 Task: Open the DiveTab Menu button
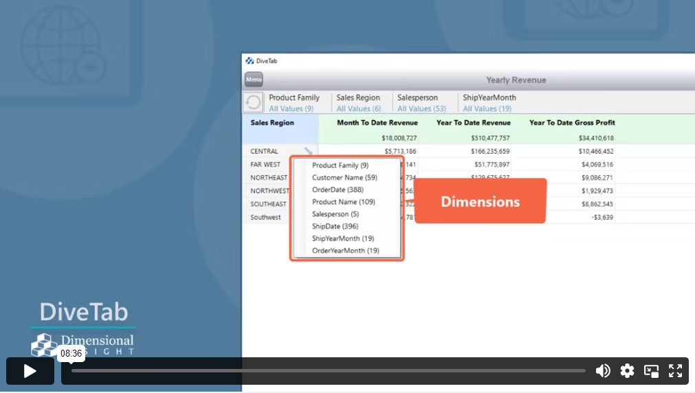(x=254, y=79)
